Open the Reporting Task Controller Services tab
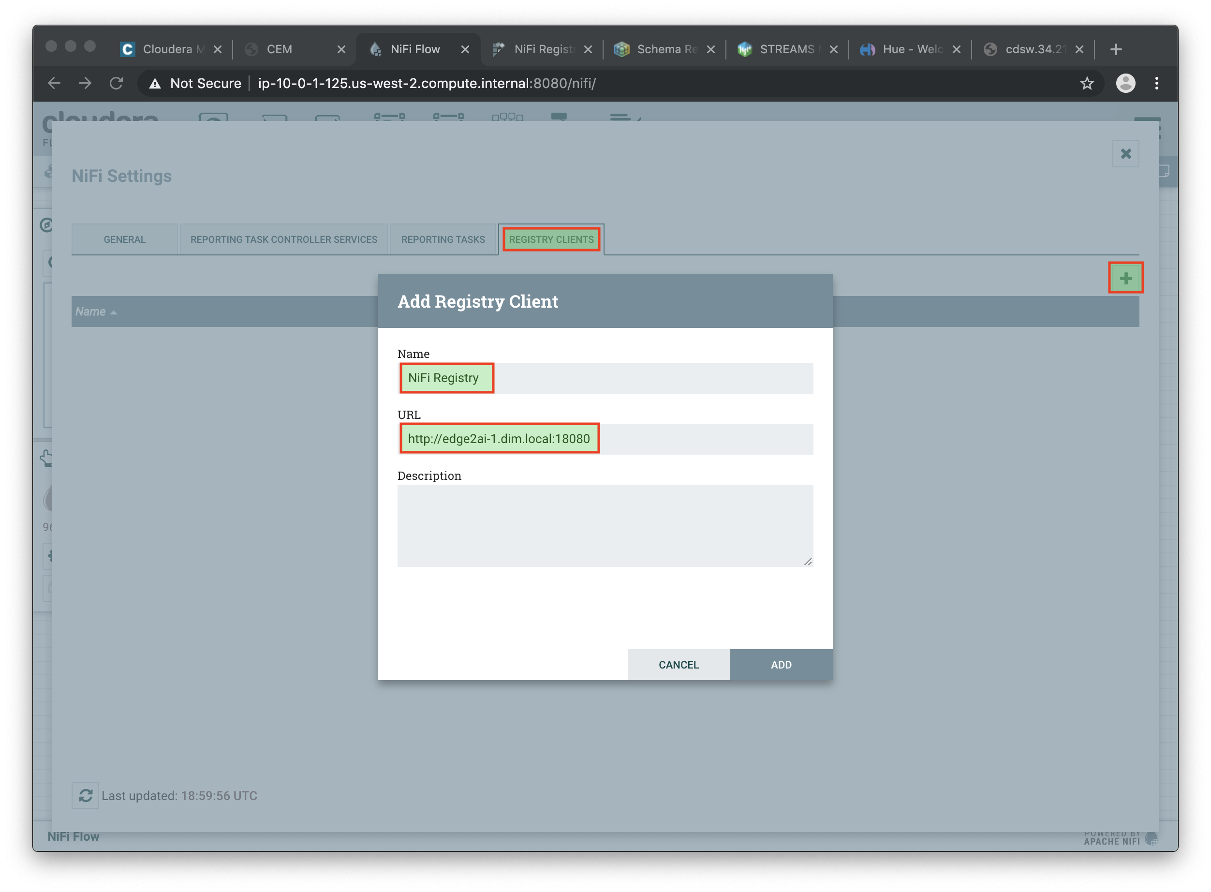 coord(283,239)
